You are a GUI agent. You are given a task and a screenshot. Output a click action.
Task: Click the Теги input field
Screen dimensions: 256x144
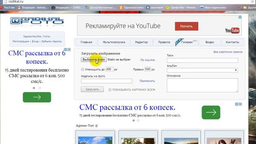point(202,60)
